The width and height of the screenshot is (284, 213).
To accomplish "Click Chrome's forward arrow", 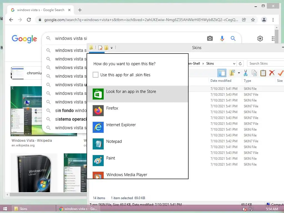I will click(x=20, y=20).
